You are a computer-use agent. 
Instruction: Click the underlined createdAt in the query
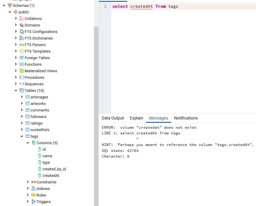coord(142,6)
